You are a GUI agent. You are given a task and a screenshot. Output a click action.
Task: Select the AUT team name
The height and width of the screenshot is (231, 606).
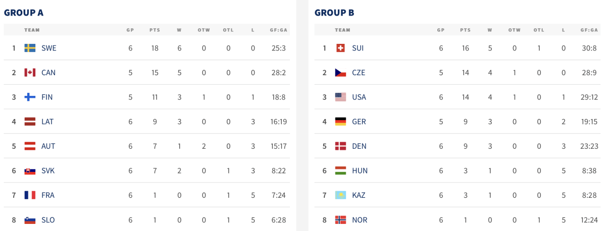(48, 146)
